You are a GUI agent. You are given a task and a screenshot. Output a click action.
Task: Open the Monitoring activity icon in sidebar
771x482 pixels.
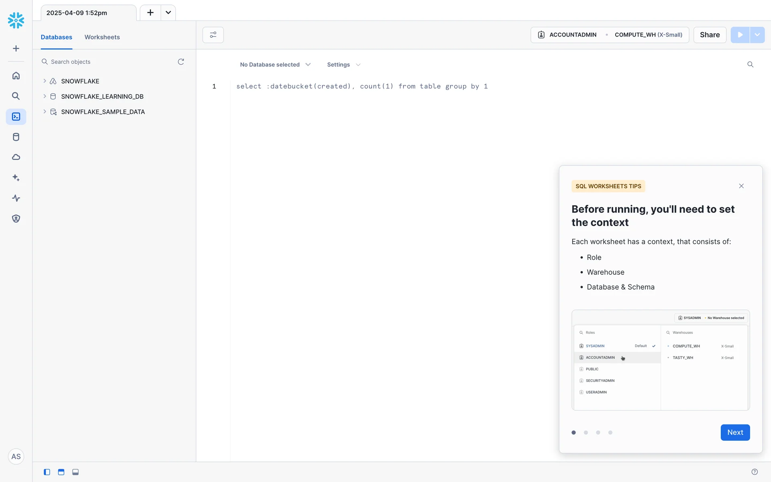pyautogui.click(x=16, y=198)
